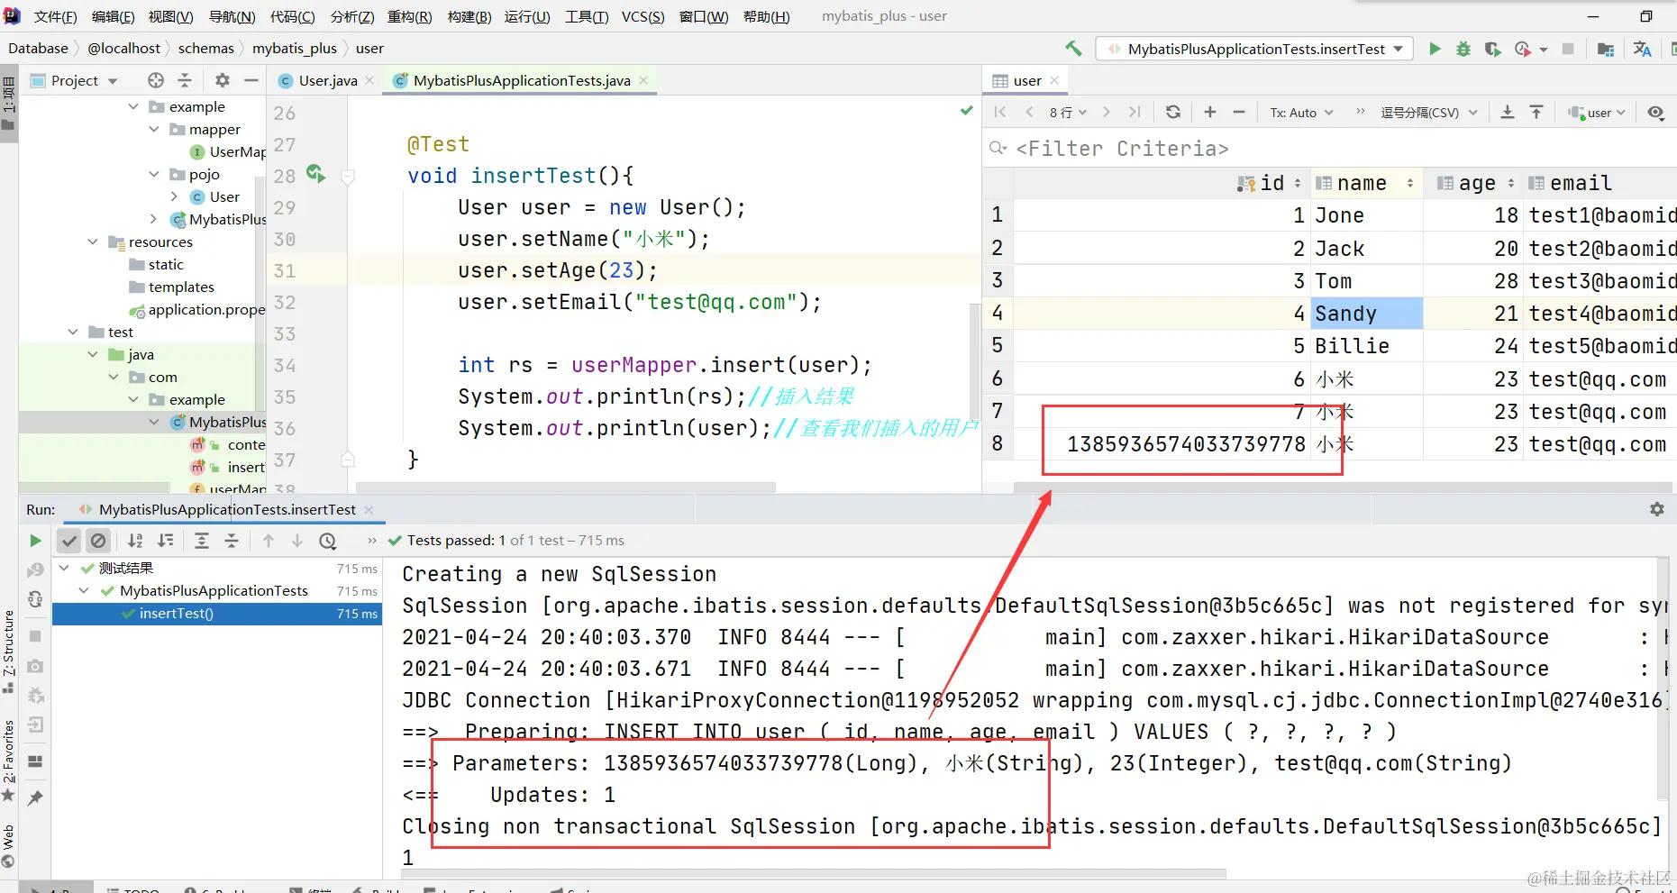Open test history clock icon

click(x=328, y=541)
